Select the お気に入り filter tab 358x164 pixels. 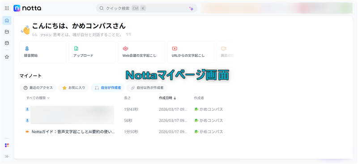(73, 88)
